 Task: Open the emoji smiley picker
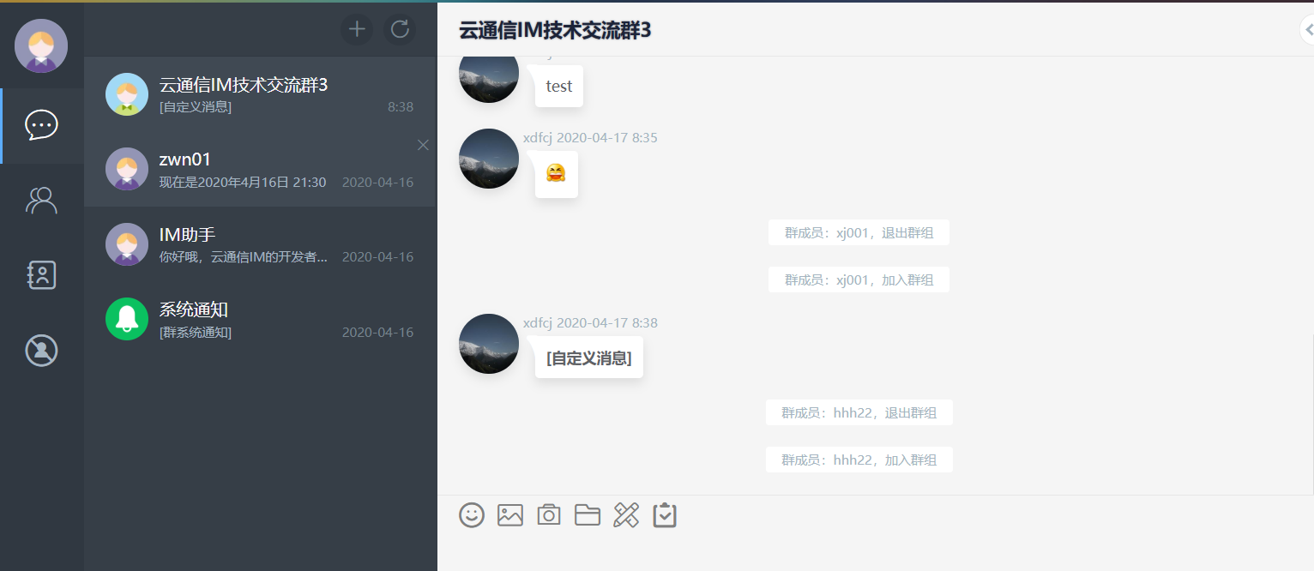point(472,514)
